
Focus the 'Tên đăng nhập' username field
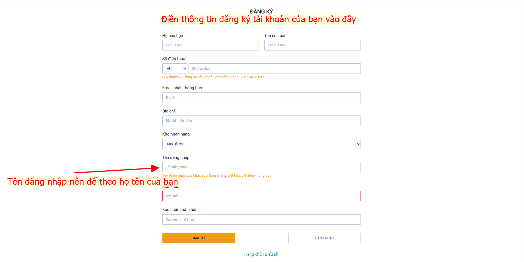261,167
